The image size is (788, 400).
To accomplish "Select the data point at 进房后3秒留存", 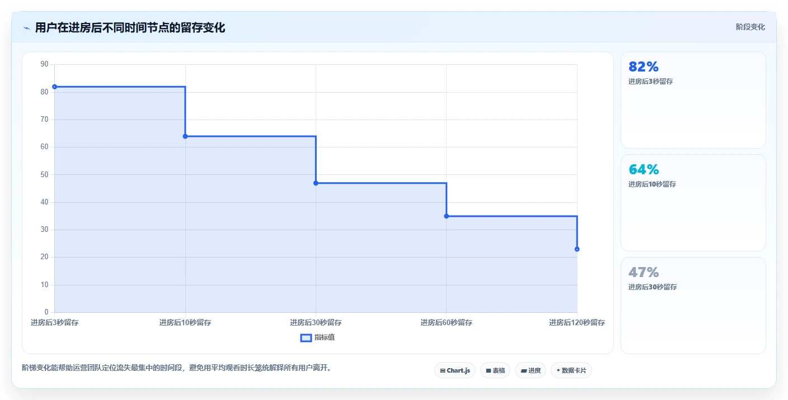I will coord(55,87).
